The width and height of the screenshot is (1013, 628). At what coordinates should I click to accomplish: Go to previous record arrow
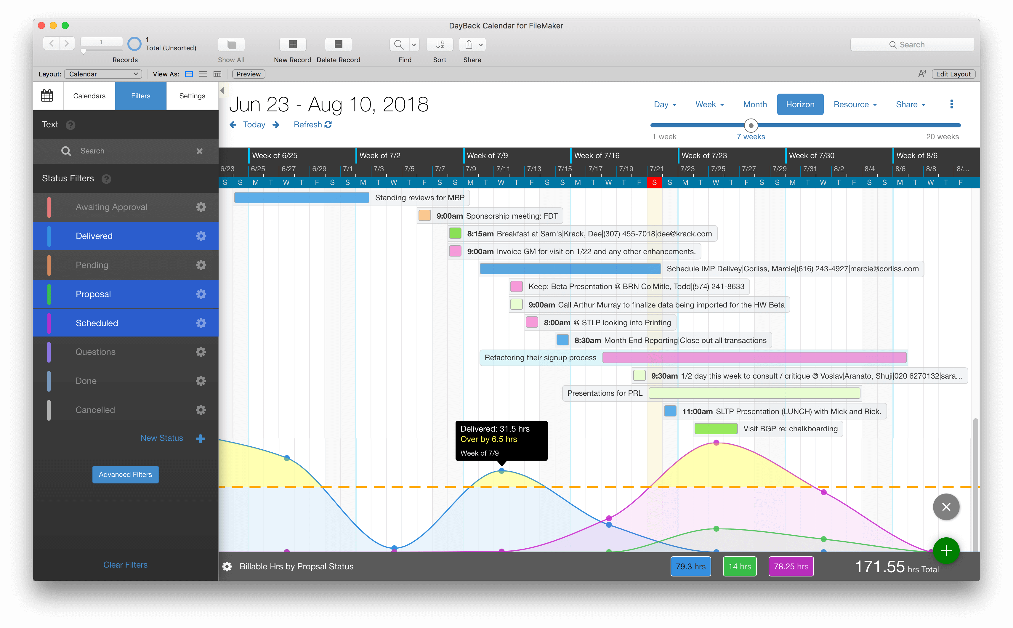pyautogui.click(x=51, y=43)
